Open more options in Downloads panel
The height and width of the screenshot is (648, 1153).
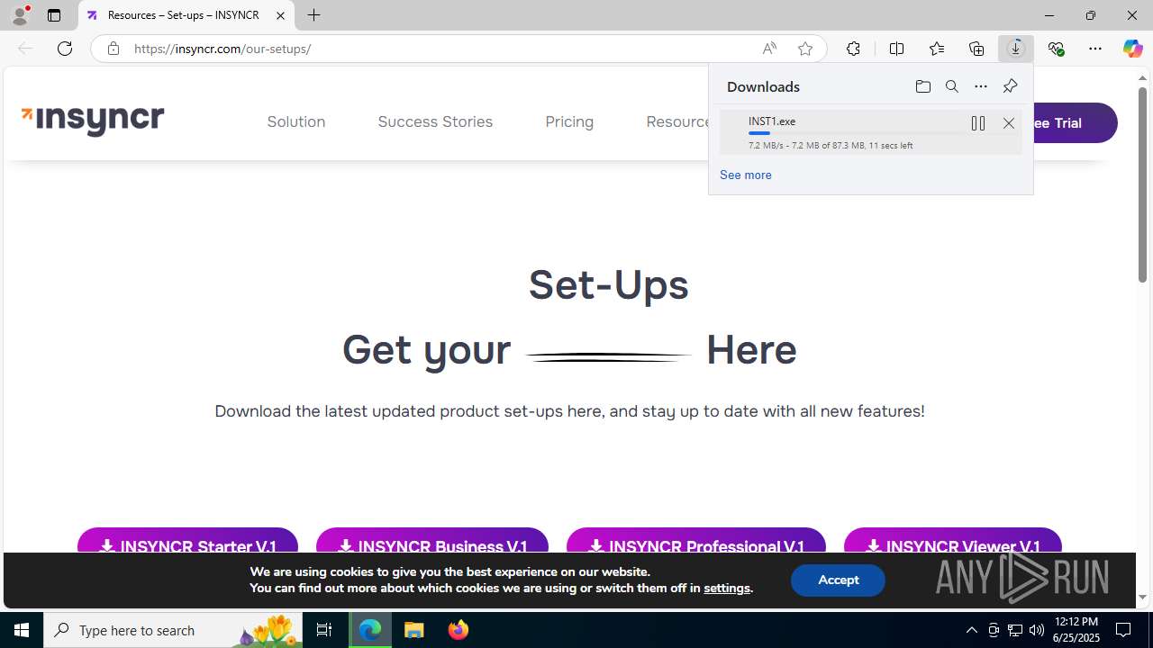coord(981,86)
